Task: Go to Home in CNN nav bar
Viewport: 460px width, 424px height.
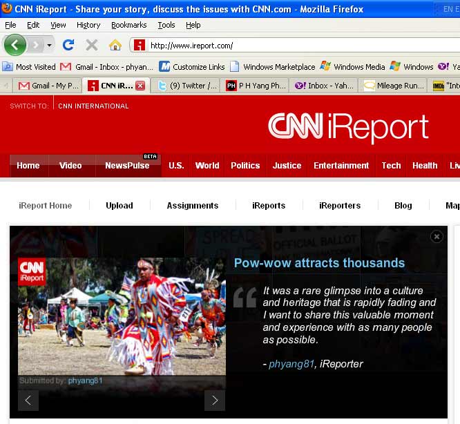Action: (x=28, y=165)
